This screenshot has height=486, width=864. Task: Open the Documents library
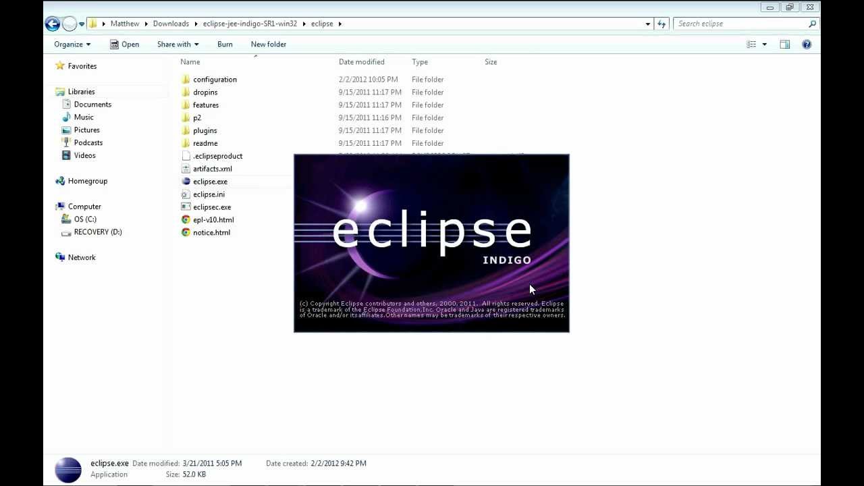point(92,105)
